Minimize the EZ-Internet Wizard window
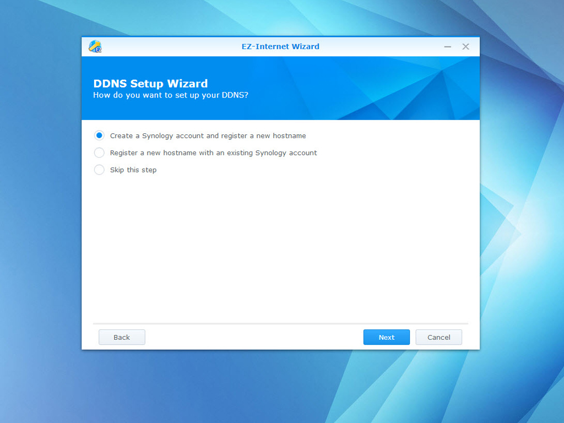This screenshot has height=423, width=564. [x=447, y=47]
